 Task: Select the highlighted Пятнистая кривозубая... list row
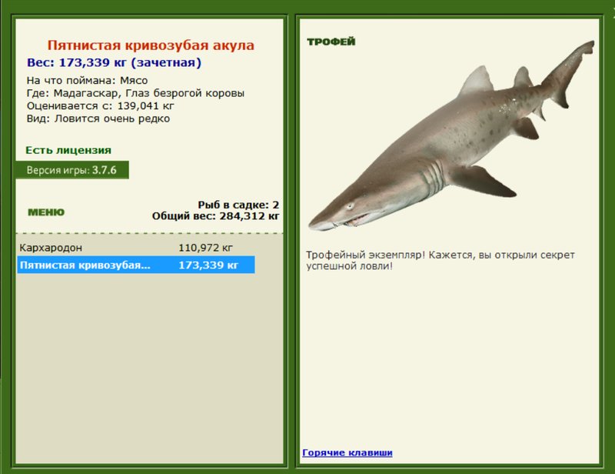(x=136, y=265)
